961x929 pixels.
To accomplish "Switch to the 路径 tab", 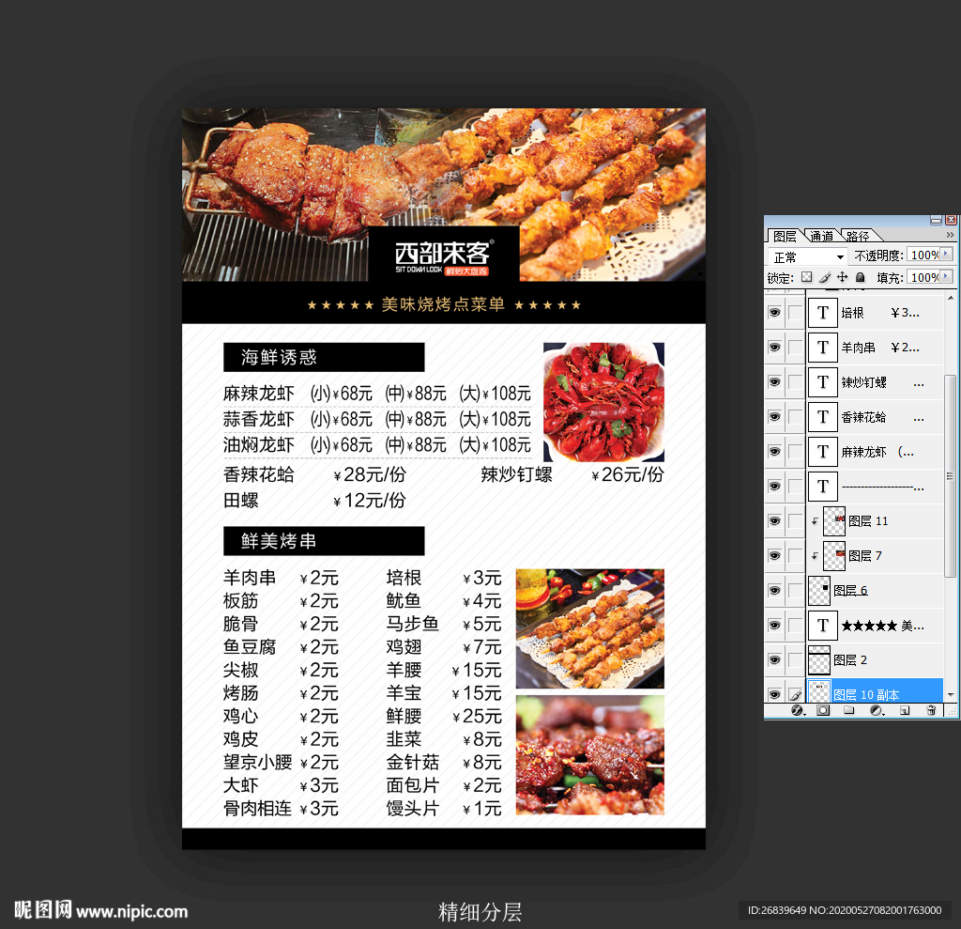I will [858, 236].
